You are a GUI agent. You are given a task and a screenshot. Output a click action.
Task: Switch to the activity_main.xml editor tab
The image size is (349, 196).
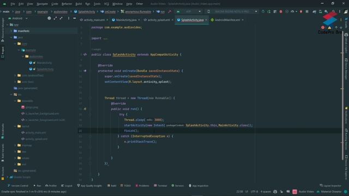click(x=94, y=20)
